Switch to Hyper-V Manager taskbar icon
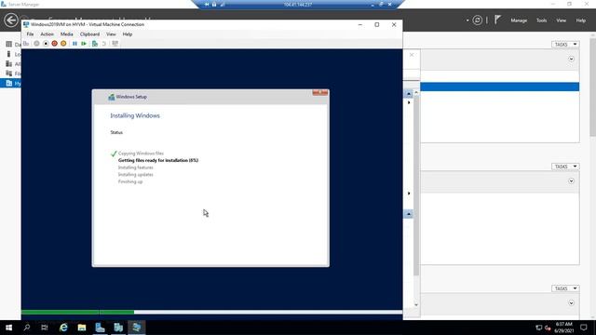Screen dimensions: 596x335 [118, 328]
